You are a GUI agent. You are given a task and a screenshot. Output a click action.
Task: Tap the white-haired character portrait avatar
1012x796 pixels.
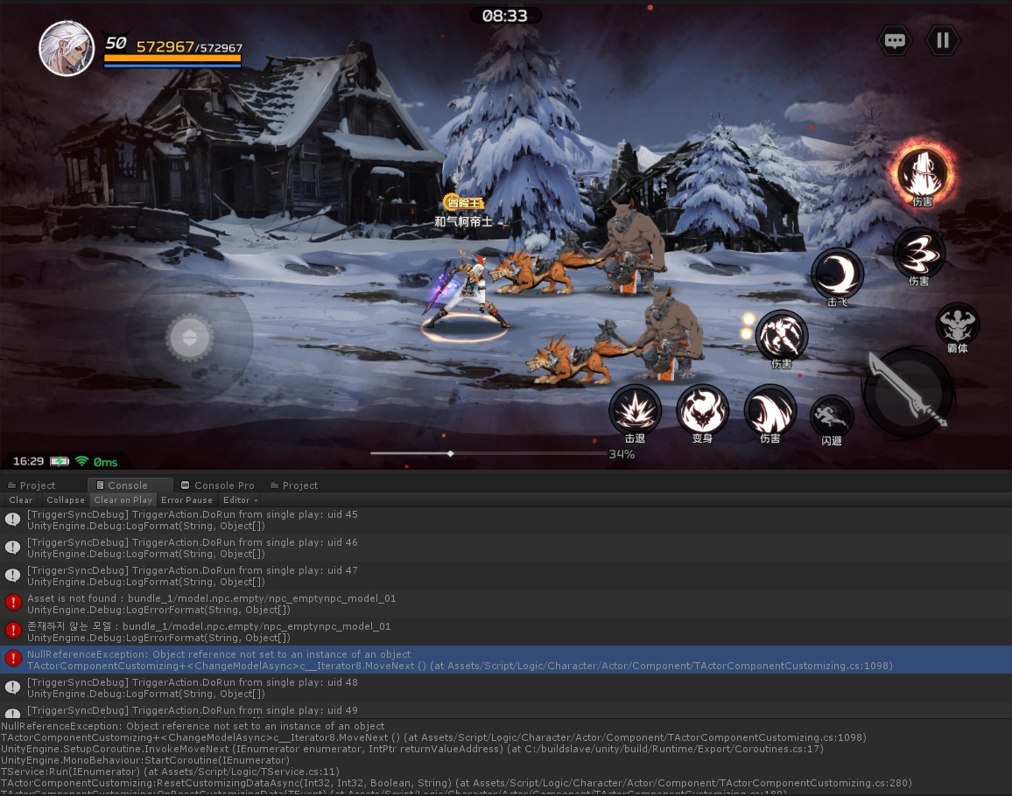67,48
